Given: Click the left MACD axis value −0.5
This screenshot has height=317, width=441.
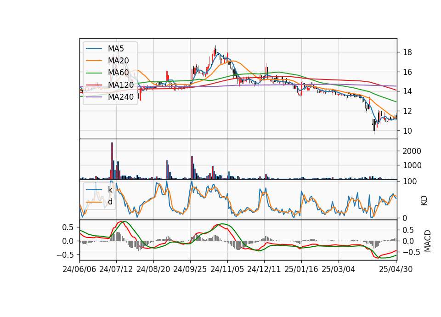Looking at the screenshot, I should pyautogui.click(x=65, y=255).
